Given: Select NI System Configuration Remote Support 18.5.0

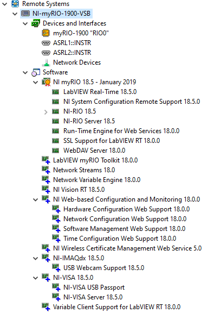Looking at the screenshot, I should pyautogui.click(x=132, y=102).
